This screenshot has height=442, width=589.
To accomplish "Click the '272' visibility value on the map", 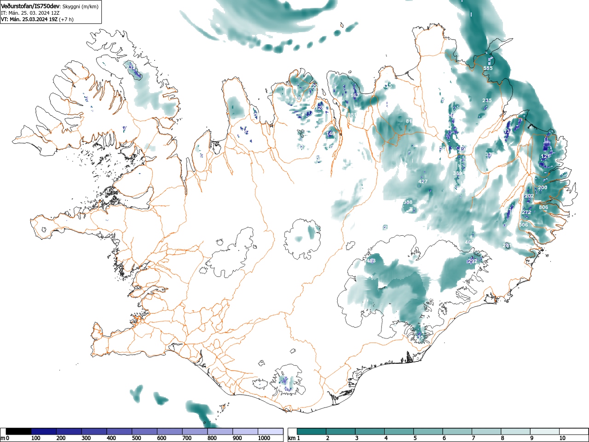I will tap(526, 212).
